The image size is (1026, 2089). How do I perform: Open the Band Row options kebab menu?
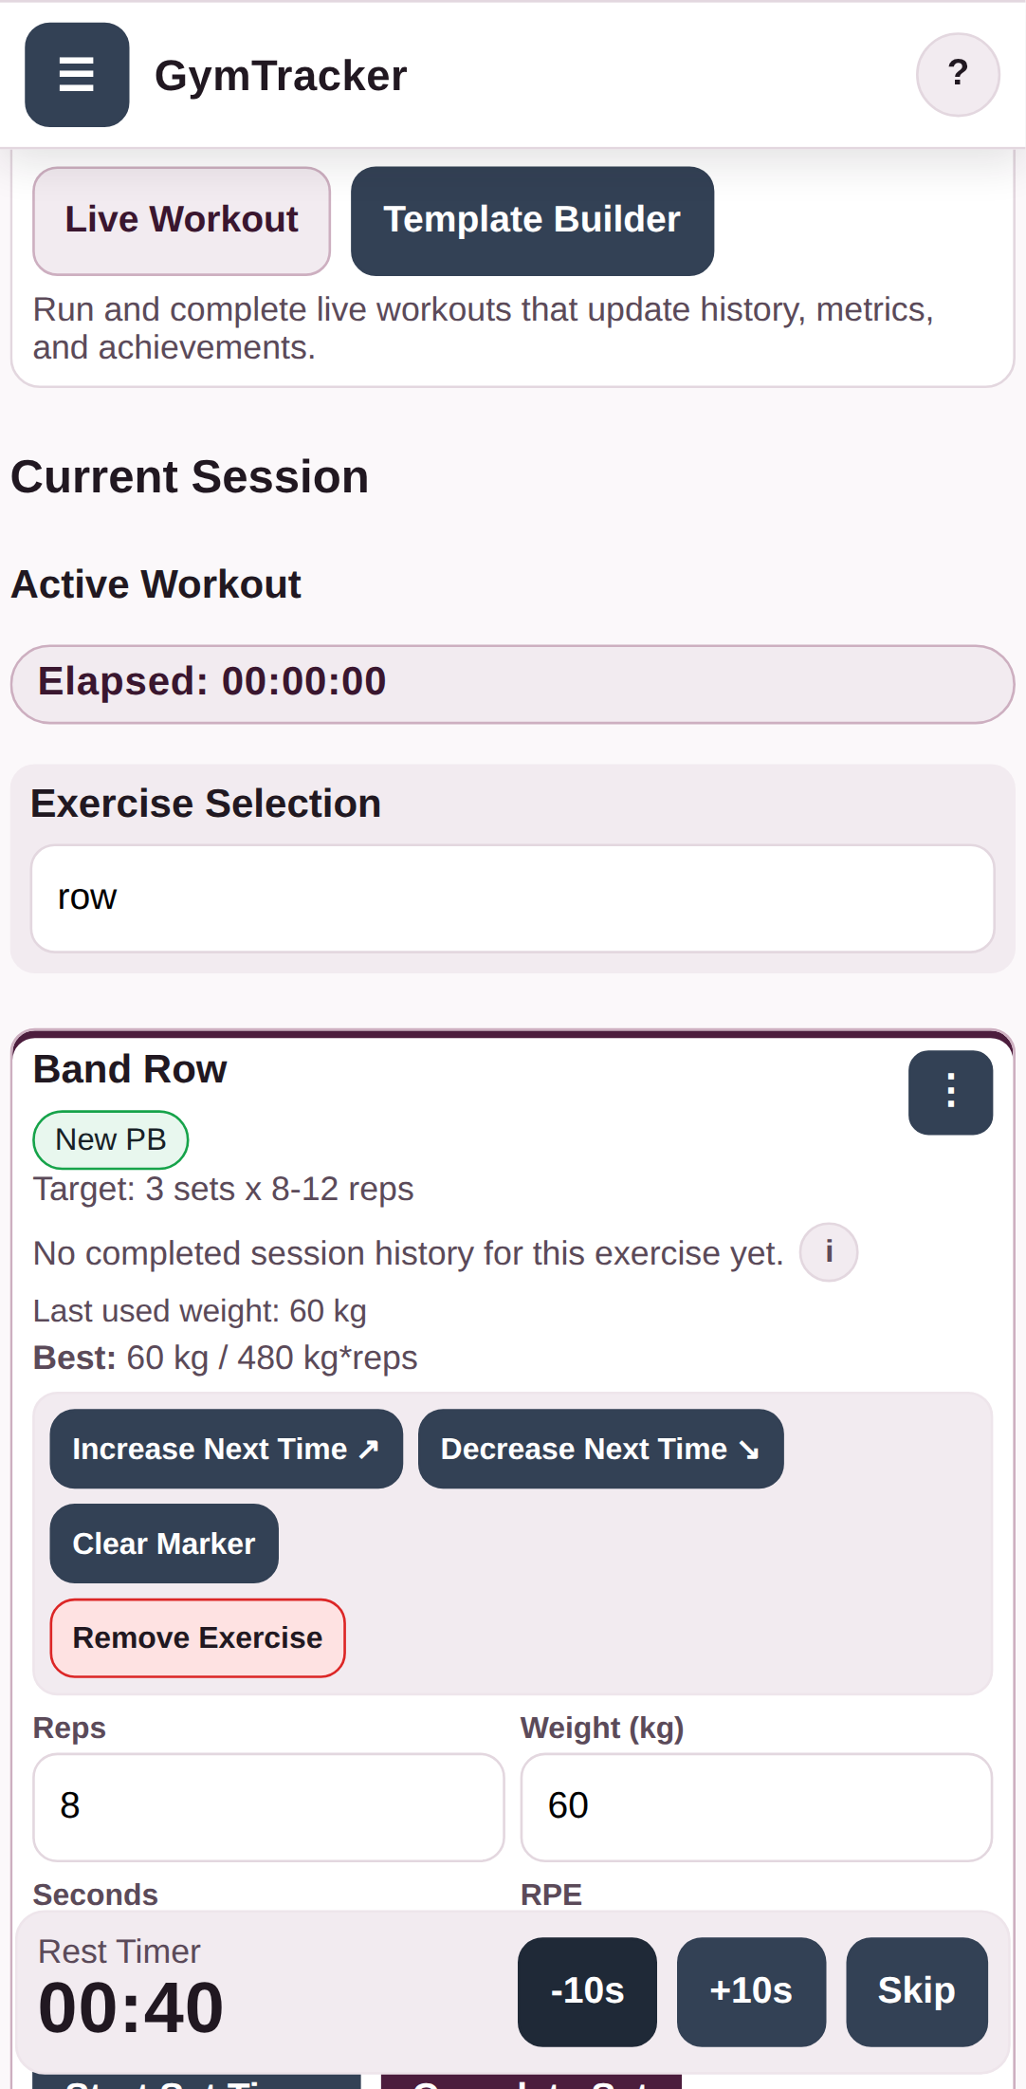click(x=950, y=1092)
